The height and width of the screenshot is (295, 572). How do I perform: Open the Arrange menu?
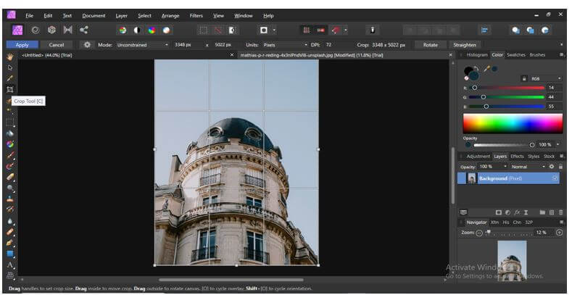(170, 16)
